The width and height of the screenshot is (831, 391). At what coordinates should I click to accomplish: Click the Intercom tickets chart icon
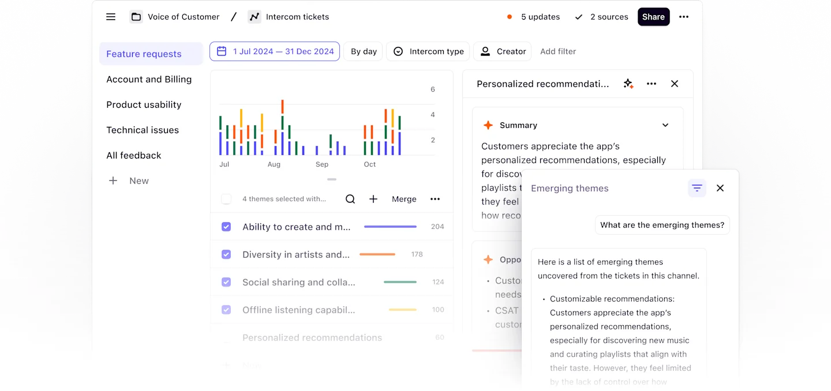click(254, 17)
